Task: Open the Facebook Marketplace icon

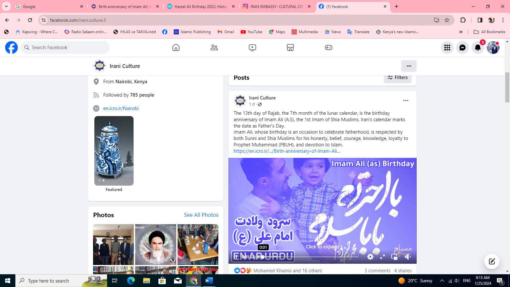Action: tap(290, 48)
